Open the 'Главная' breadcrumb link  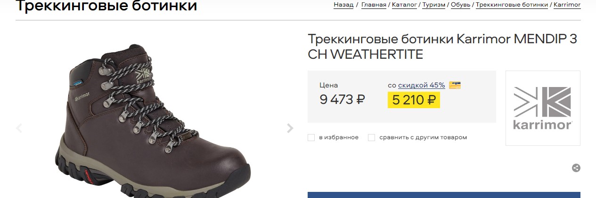click(x=374, y=5)
